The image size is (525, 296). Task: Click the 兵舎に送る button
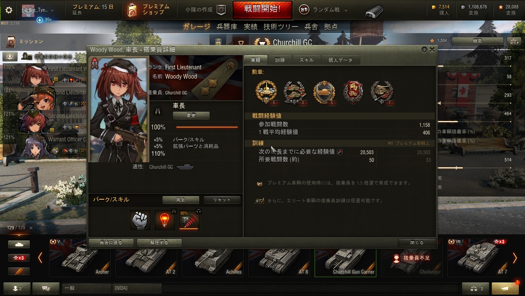(x=111, y=243)
